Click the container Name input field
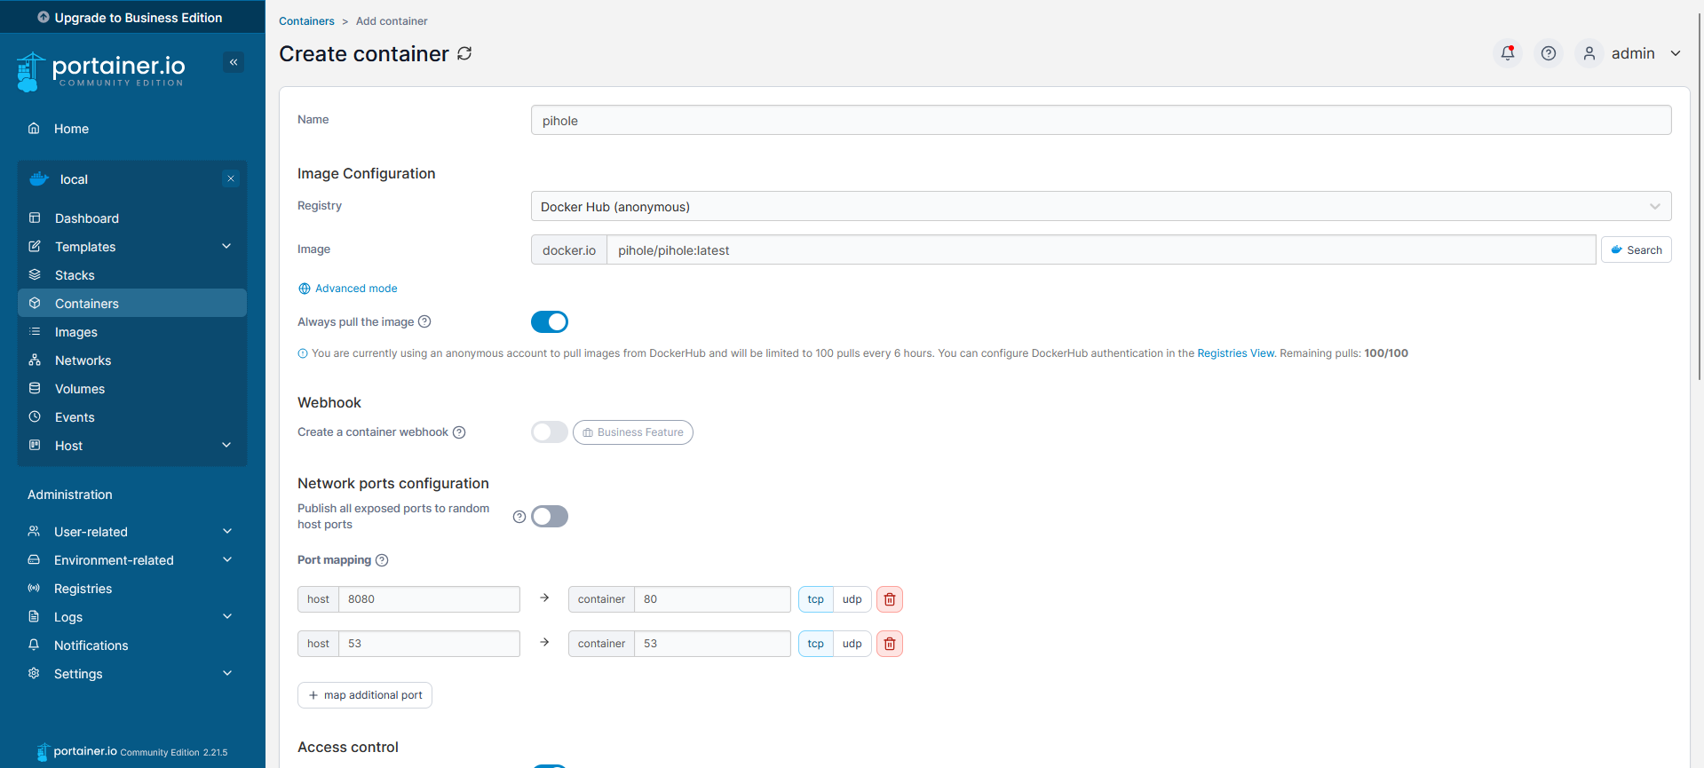The image size is (1704, 768). click(x=1100, y=121)
